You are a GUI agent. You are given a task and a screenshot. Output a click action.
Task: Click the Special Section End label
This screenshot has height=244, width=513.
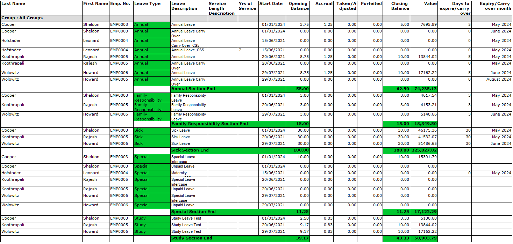pyautogui.click(x=193, y=212)
